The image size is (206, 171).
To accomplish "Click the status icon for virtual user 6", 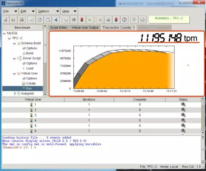I will point(183,131).
